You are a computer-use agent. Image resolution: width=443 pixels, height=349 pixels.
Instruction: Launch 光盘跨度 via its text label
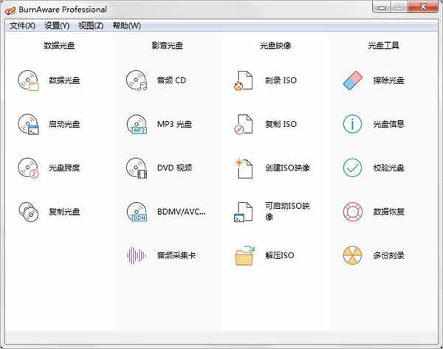point(64,168)
